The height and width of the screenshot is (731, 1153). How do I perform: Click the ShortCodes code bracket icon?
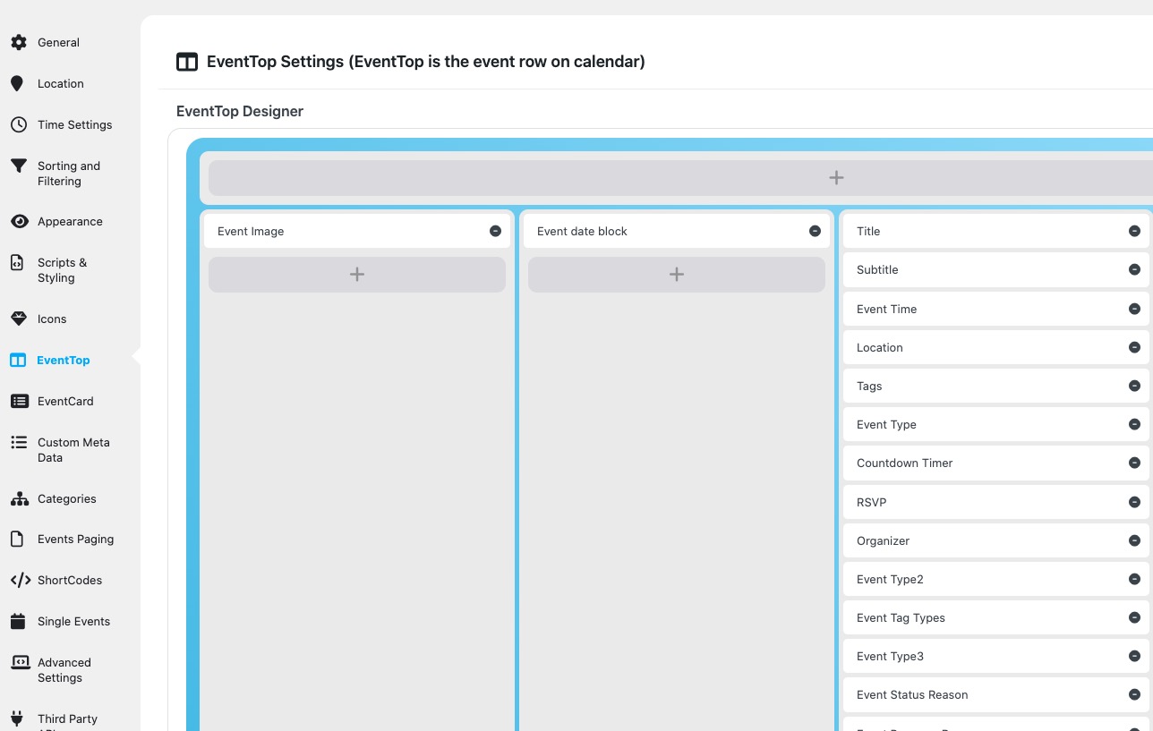(20, 580)
